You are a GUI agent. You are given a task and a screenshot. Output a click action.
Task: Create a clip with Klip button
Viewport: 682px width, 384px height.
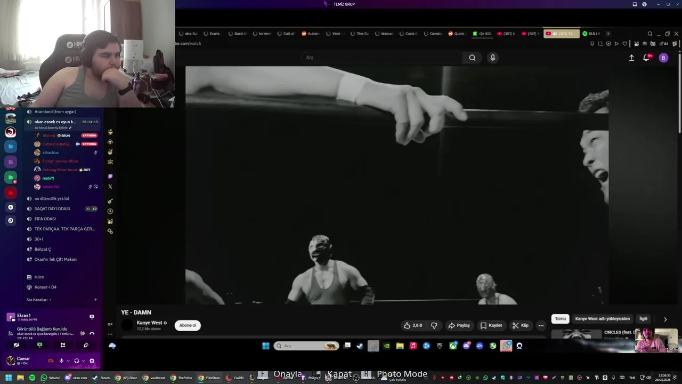click(521, 325)
